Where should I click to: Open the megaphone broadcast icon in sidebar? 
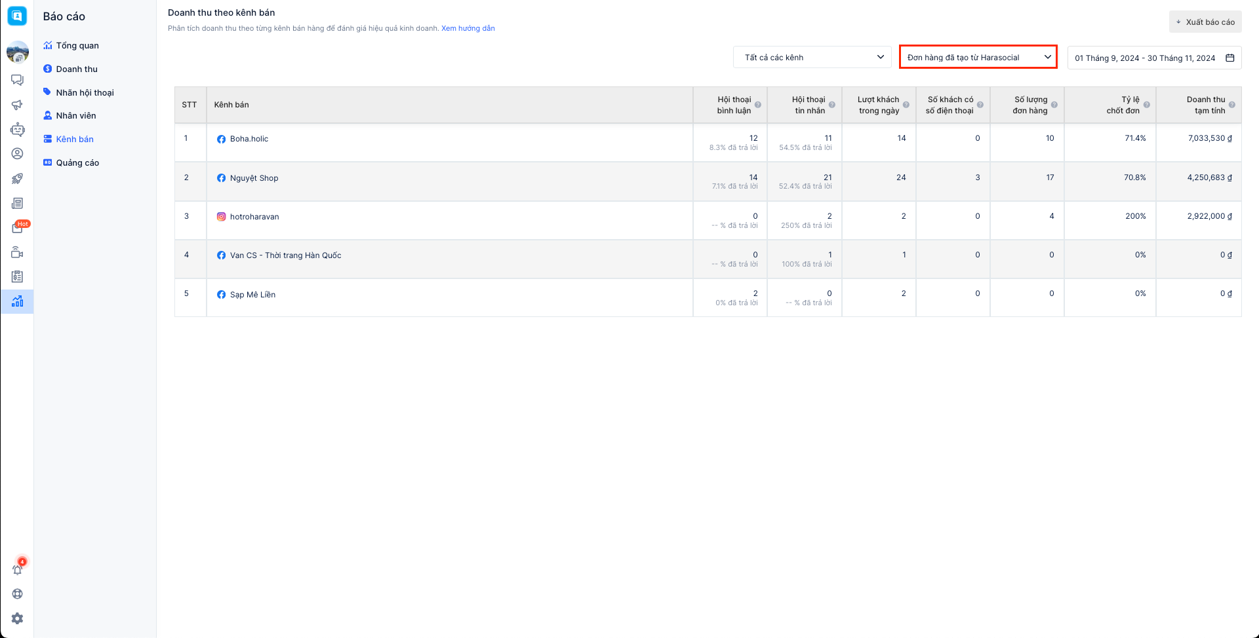(x=18, y=105)
